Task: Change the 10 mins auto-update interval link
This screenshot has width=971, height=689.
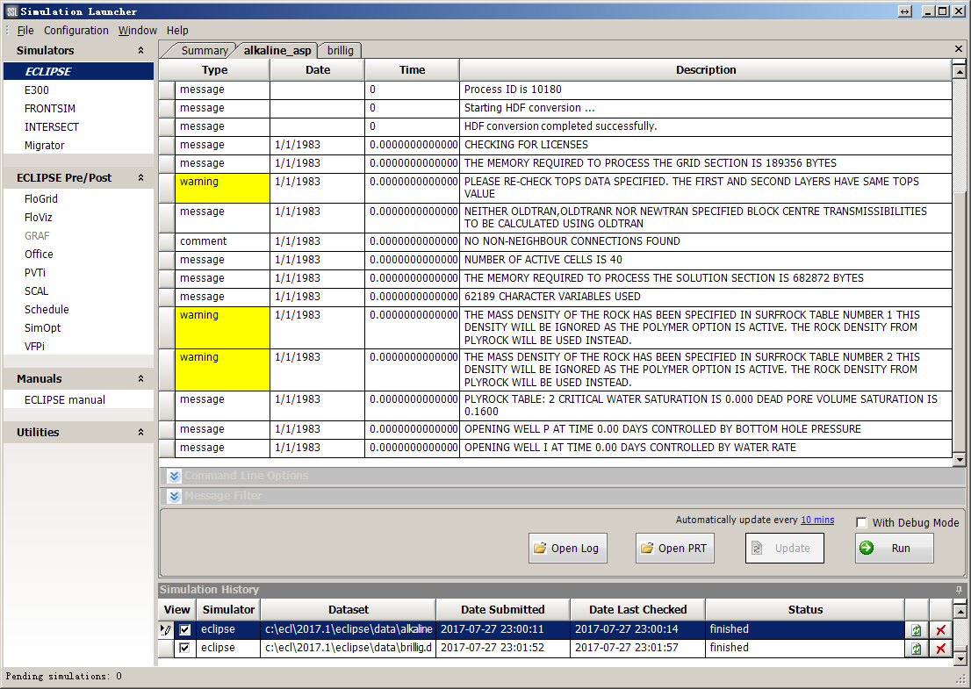Action: (x=817, y=520)
